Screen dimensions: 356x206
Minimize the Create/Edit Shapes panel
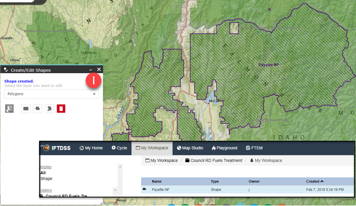[x=91, y=70]
